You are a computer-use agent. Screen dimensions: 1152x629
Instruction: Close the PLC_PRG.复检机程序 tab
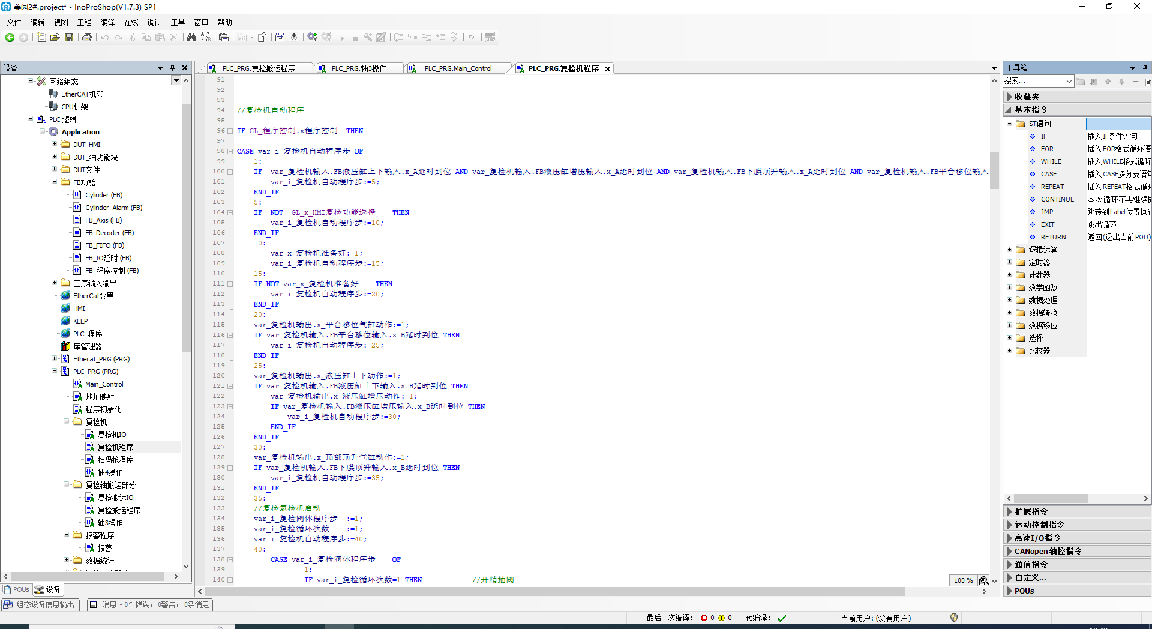[608, 69]
